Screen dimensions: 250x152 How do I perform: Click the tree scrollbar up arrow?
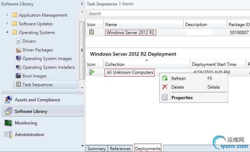click(82, 12)
